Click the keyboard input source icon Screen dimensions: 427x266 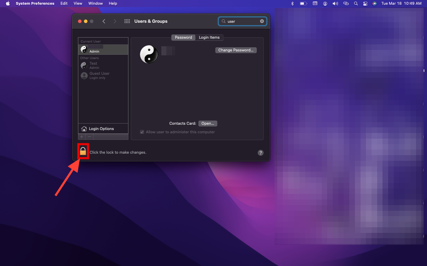coord(315,4)
